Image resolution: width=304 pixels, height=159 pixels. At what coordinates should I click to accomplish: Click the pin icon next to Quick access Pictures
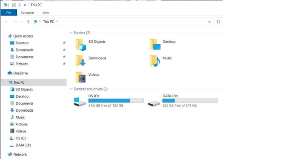(x=64, y=64)
